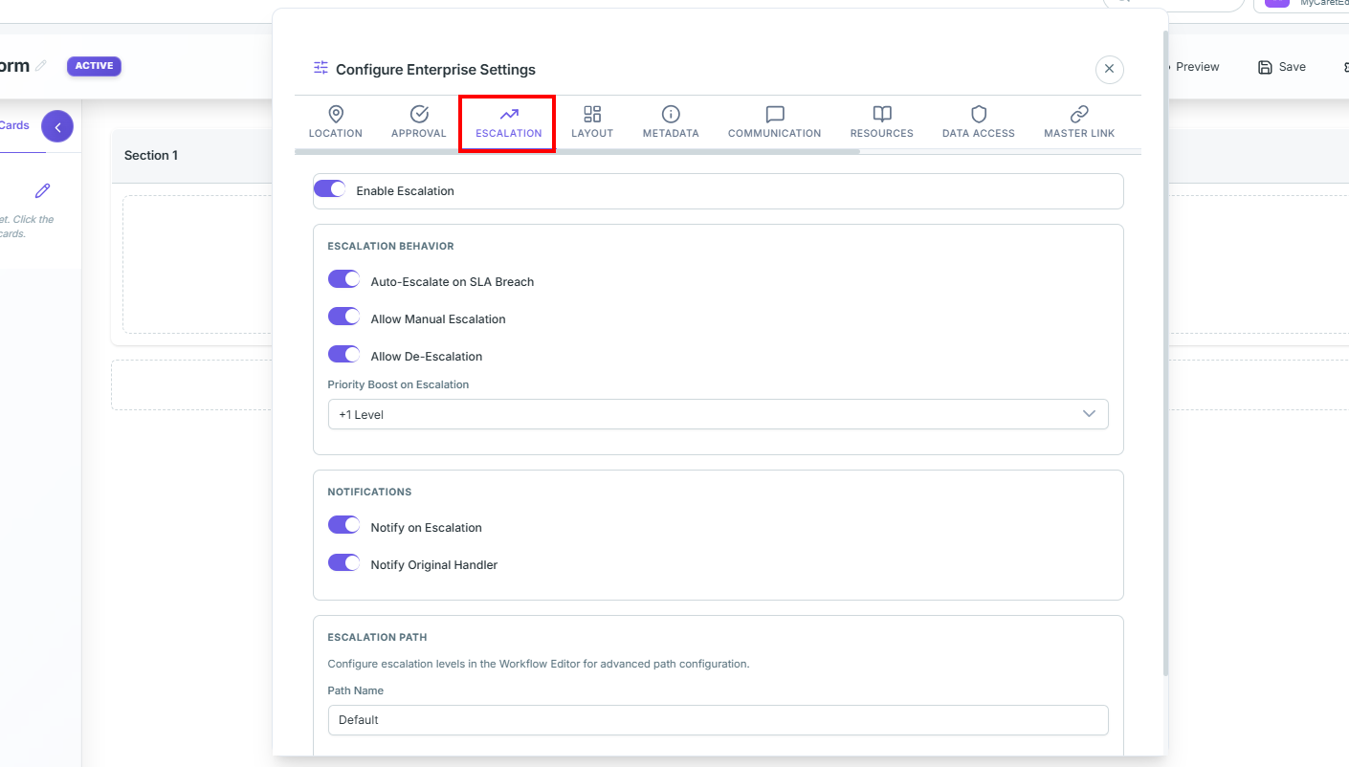Open the METADATA tab label
Image resolution: width=1349 pixels, height=767 pixels.
point(671,133)
